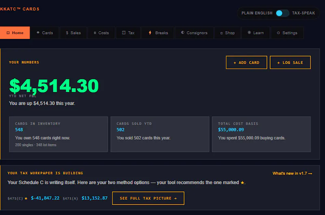The width and height of the screenshot is (325, 215).
Task: Go to the Shop tab
Action: [x=227, y=33]
